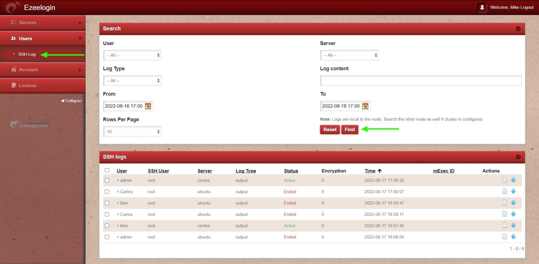Sort table by Server column header

pyautogui.click(x=205, y=171)
